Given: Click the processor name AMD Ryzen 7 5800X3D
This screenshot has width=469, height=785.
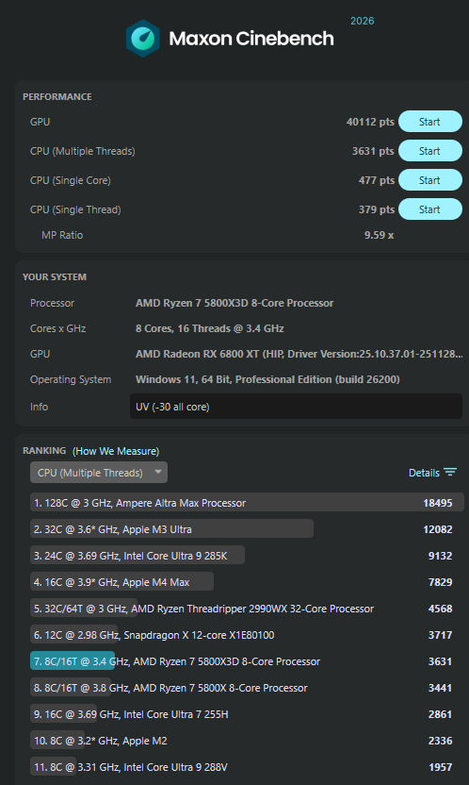Looking at the screenshot, I should [x=234, y=303].
